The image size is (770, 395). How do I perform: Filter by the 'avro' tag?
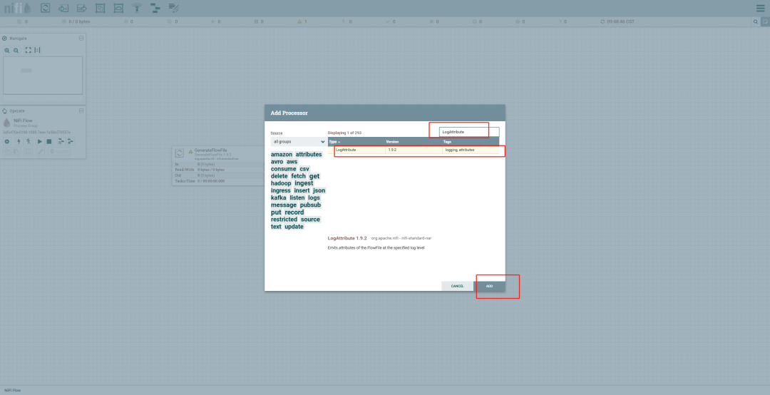[x=277, y=162]
